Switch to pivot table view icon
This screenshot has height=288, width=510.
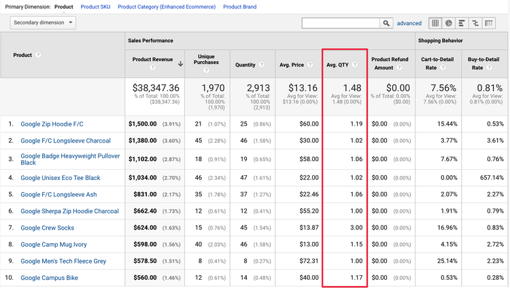coord(488,23)
